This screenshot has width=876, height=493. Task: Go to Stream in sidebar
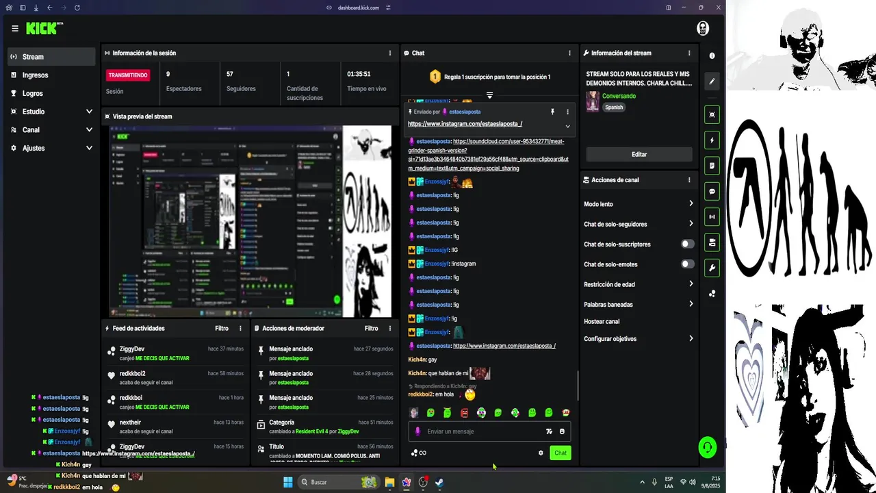[52, 57]
